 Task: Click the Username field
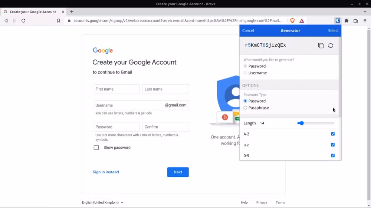tap(141, 105)
